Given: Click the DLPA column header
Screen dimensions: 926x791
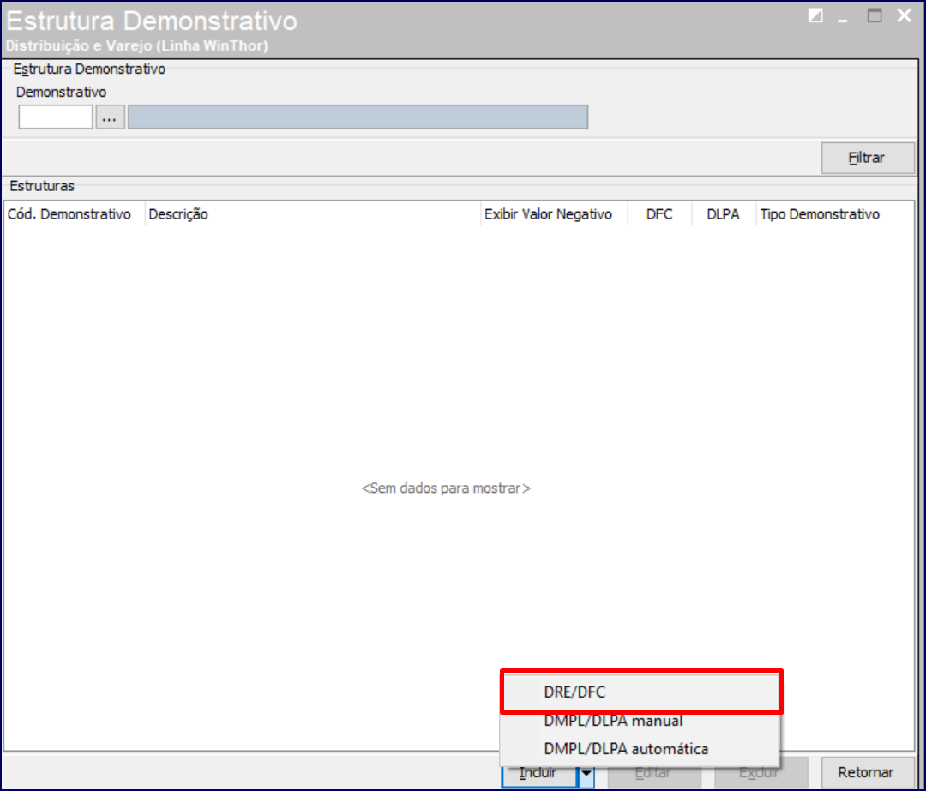Looking at the screenshot, I should click(x=724, y=214).
